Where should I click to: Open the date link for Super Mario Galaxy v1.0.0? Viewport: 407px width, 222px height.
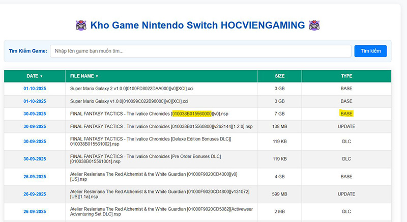[35, 101]
